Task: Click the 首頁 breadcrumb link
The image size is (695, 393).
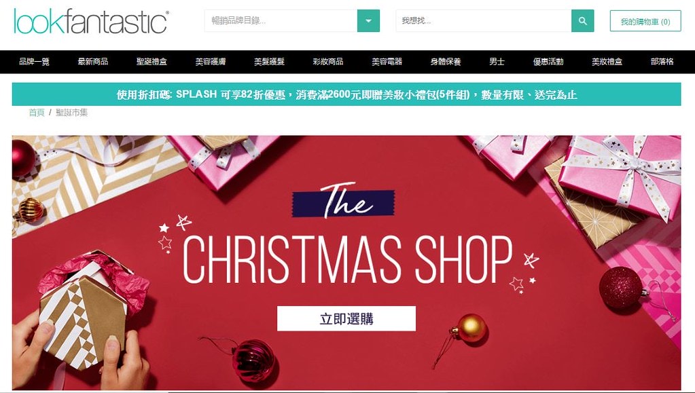Action: click(x=37, y=113)
